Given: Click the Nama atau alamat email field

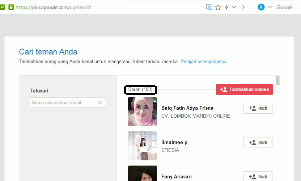Looking at the screenshot, I should [68, 103].
